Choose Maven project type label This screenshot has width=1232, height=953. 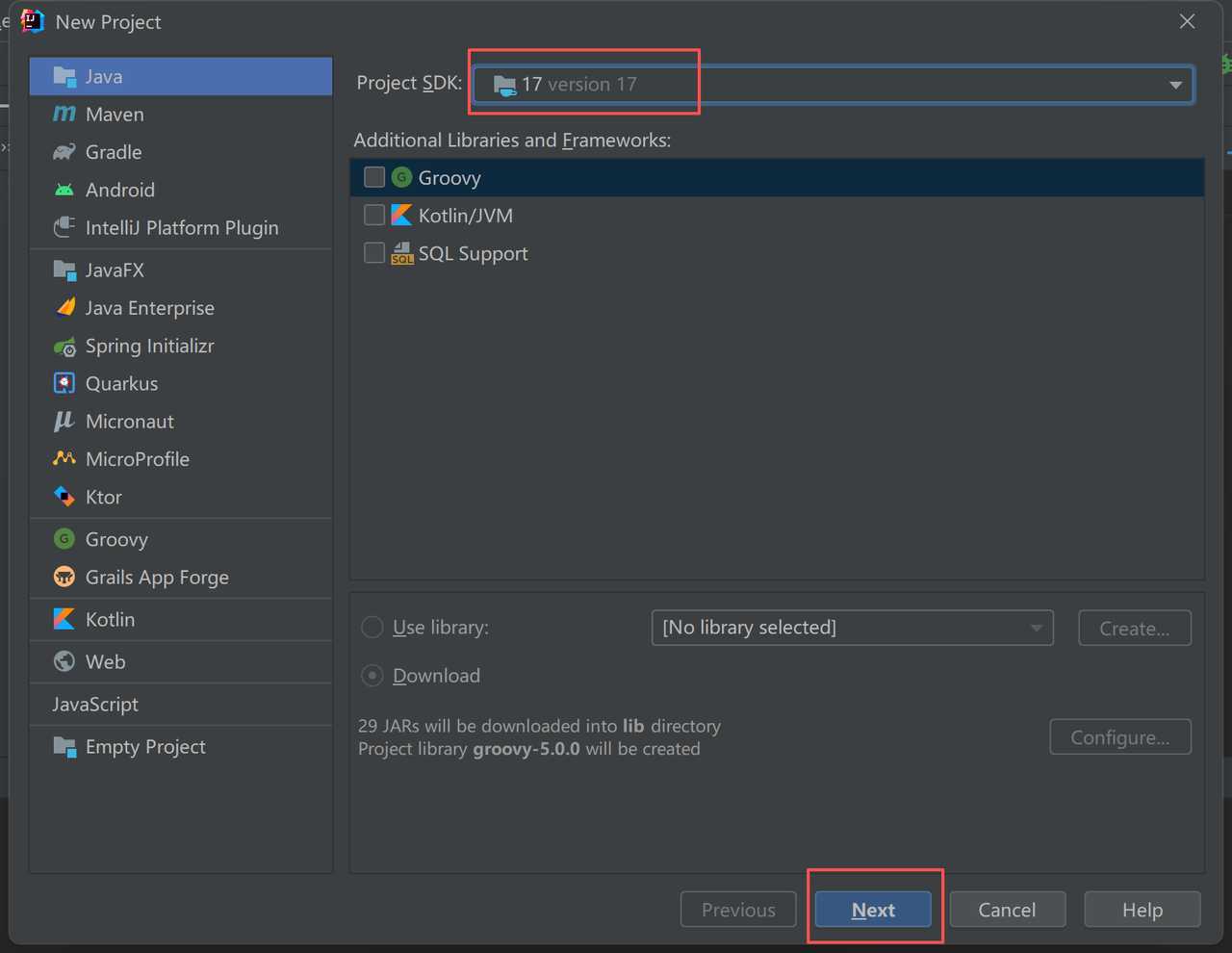point(115,115)
